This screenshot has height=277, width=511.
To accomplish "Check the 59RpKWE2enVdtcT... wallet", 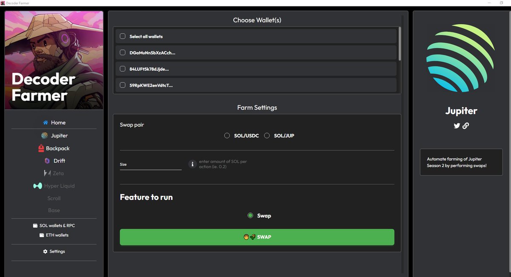I will (x=123, y=85).
